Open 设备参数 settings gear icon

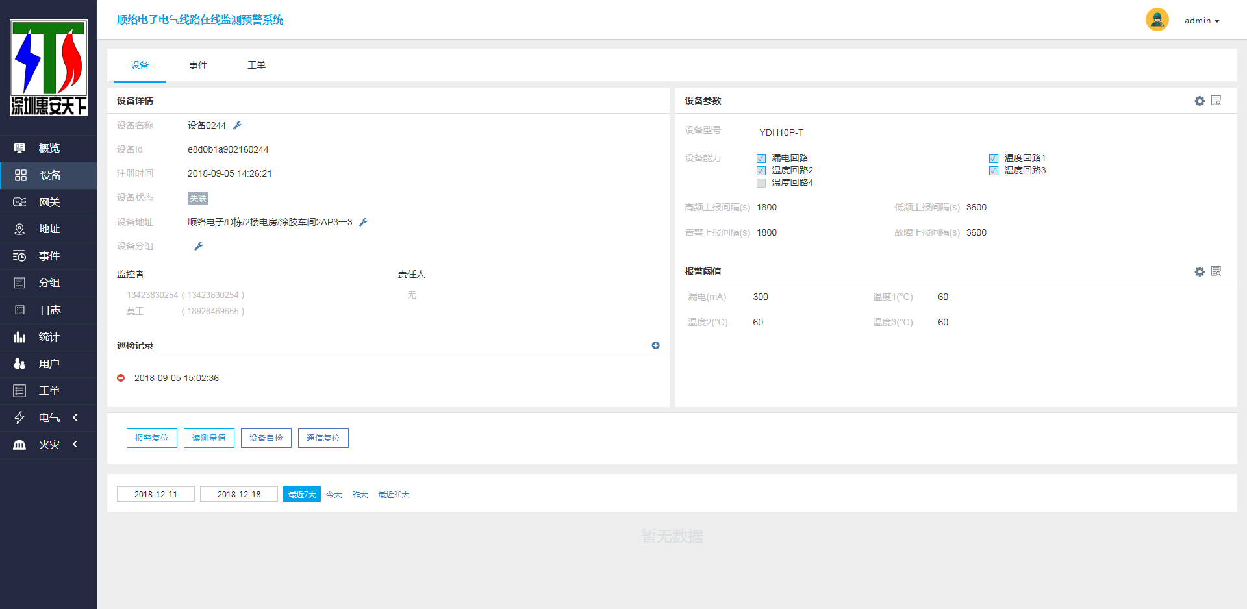coord(1200,101)
